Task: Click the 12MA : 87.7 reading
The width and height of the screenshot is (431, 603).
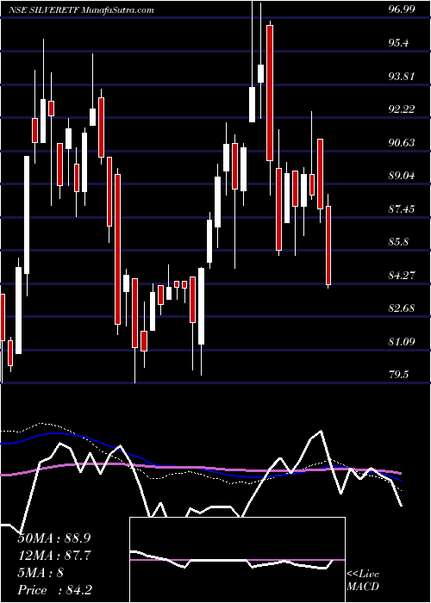Action: [54, 556]
